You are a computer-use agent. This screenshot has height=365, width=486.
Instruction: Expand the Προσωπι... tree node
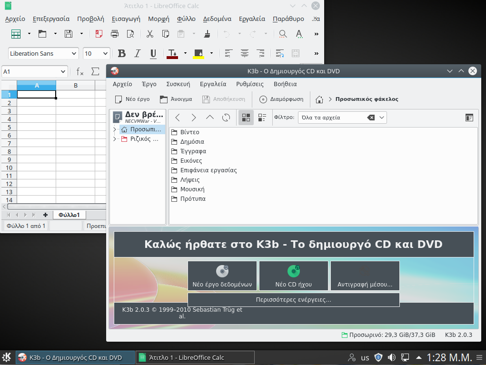pyautogui.click(x=115, y=129)
